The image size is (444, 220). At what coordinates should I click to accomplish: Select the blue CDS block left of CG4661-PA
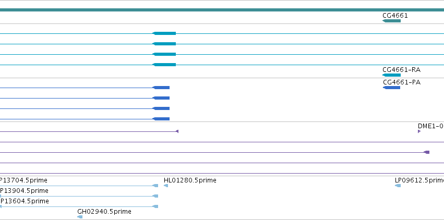[161, 88]
